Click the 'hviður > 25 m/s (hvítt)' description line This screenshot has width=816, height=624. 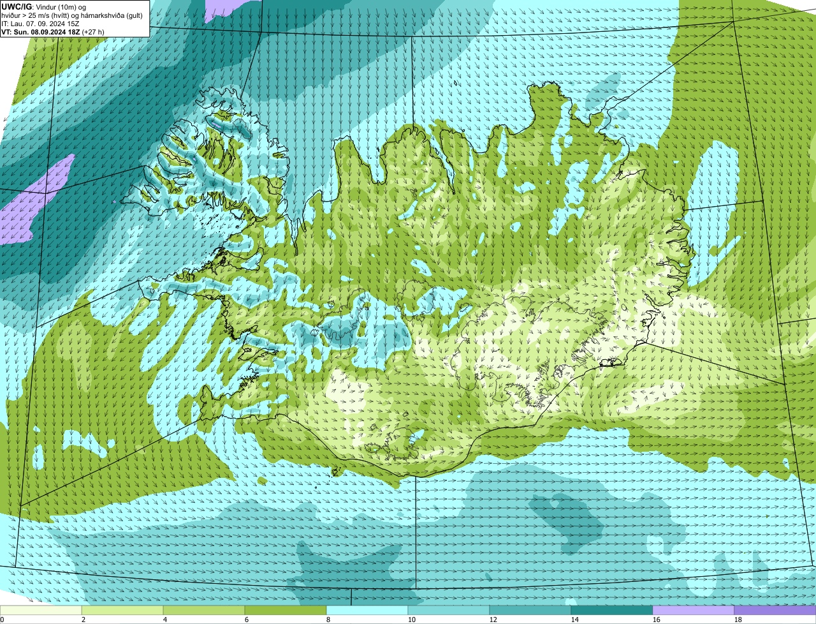coord(72,15)
